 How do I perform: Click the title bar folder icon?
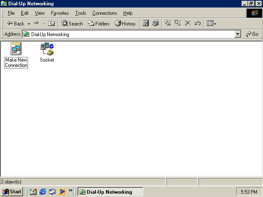(4, 4)
